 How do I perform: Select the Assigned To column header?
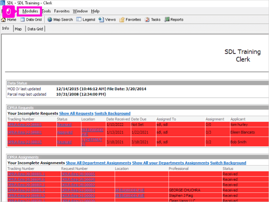[166, 119]
